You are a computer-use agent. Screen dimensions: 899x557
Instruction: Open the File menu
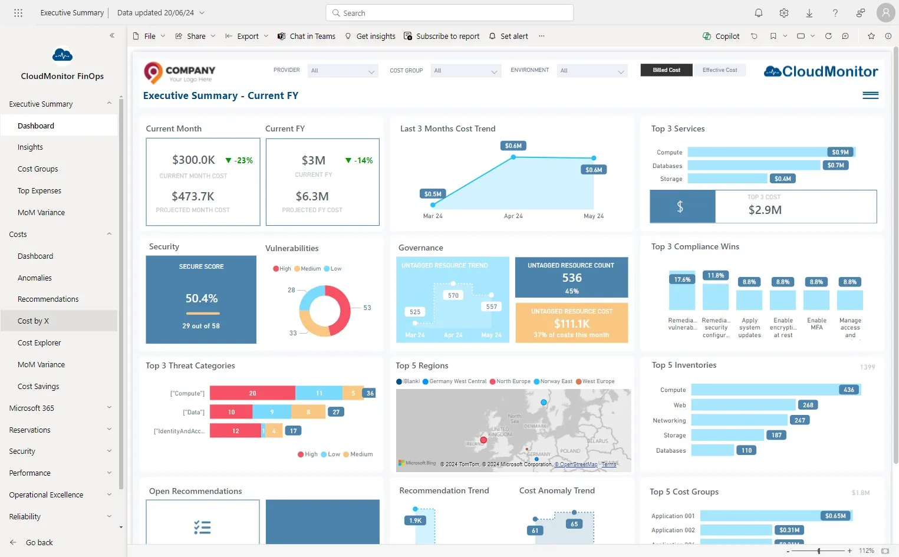coord(149,36)
